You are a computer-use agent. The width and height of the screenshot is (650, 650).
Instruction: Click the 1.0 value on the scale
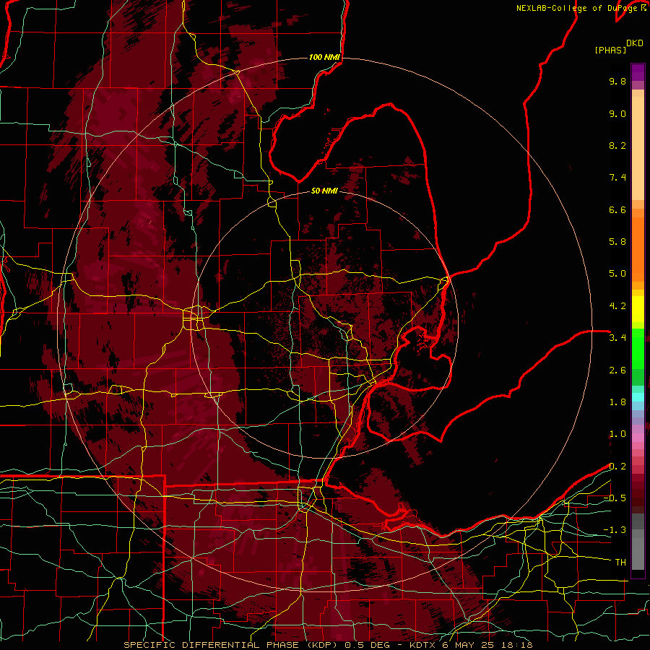617,434
